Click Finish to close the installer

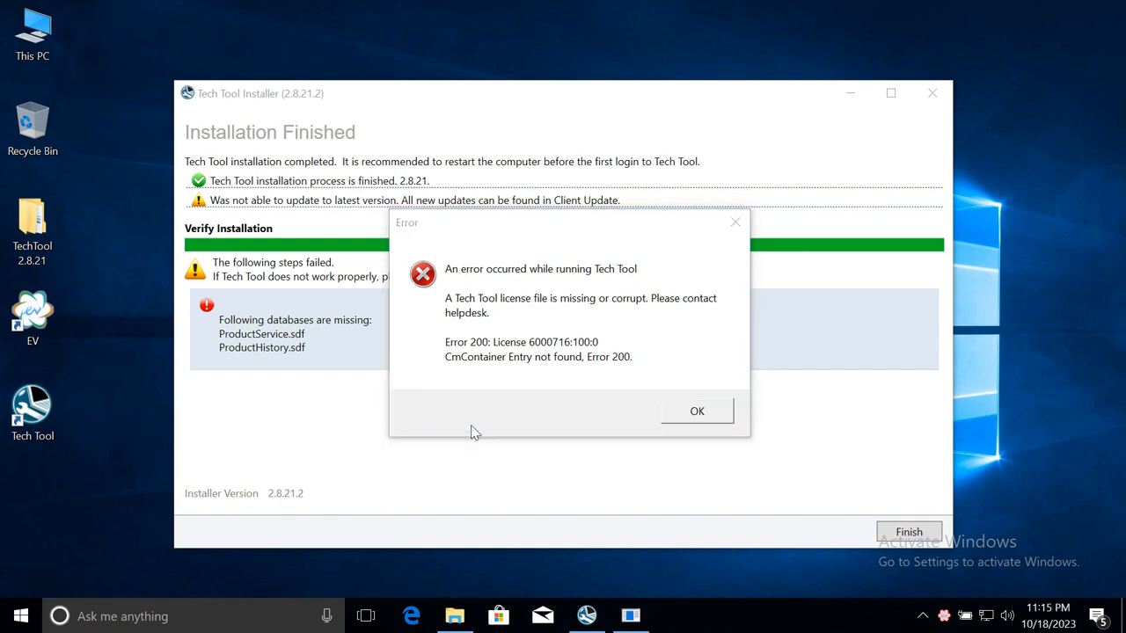[909, 532]
